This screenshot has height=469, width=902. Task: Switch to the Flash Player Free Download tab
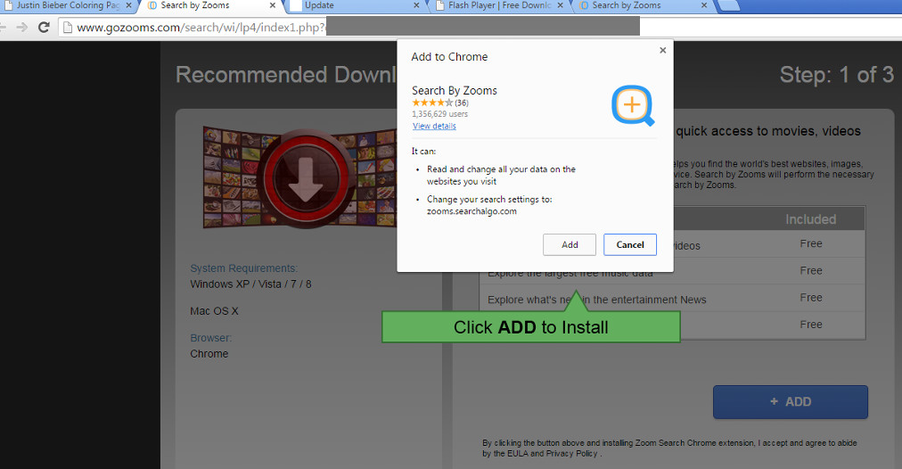499,5
